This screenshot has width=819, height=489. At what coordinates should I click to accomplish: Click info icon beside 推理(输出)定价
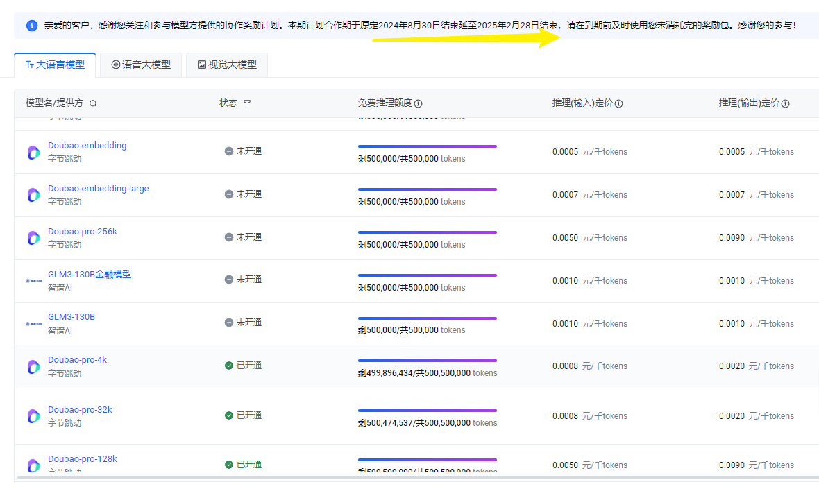pos(785,103)
